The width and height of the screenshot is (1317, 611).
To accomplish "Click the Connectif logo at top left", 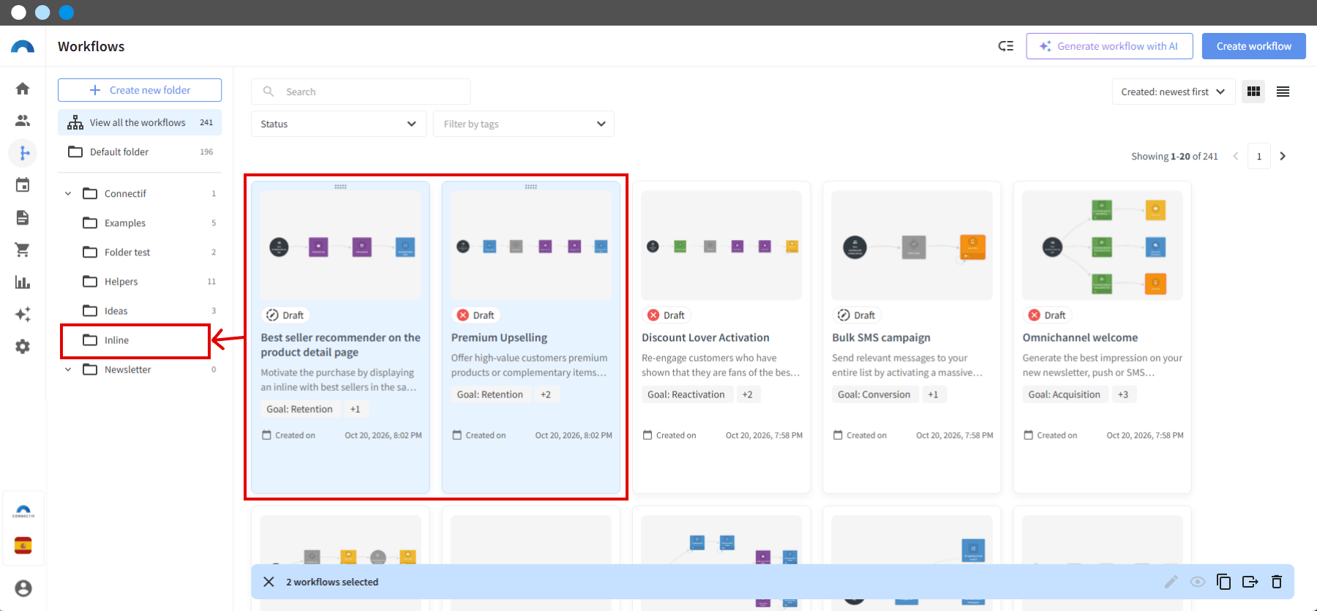I will coord(23,47).
